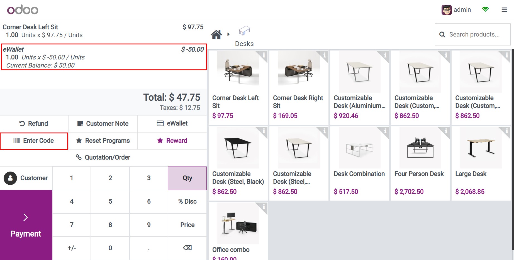Select the eWallet order line

point(104,57)
